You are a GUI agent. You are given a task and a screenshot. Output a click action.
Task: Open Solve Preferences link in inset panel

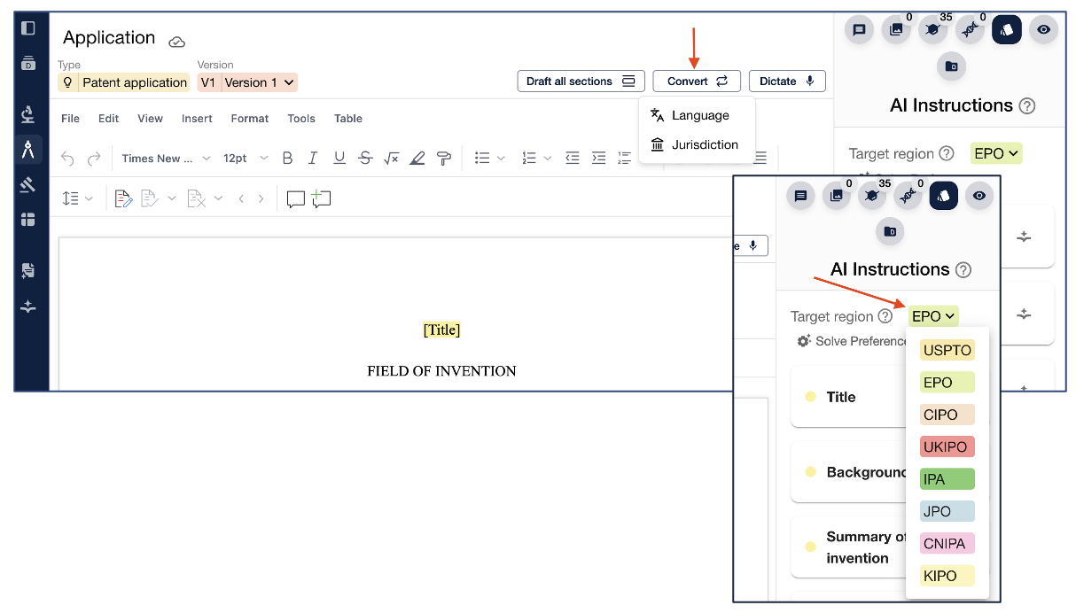click(852, 341)
